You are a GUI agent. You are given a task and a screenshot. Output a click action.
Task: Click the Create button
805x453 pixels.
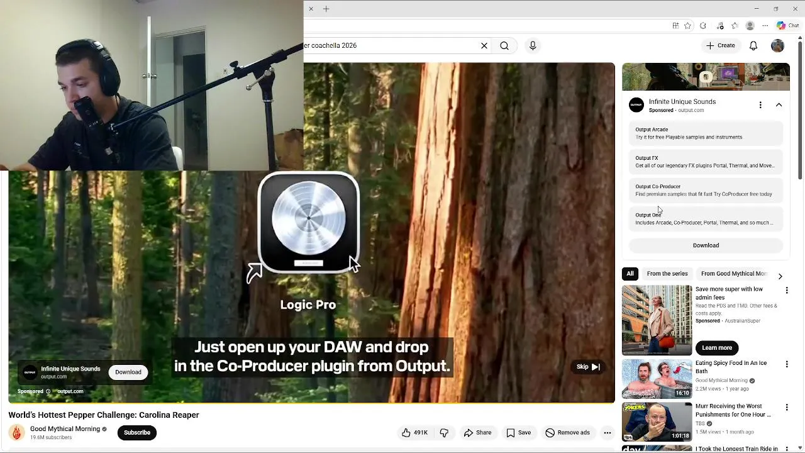[721, 45]
